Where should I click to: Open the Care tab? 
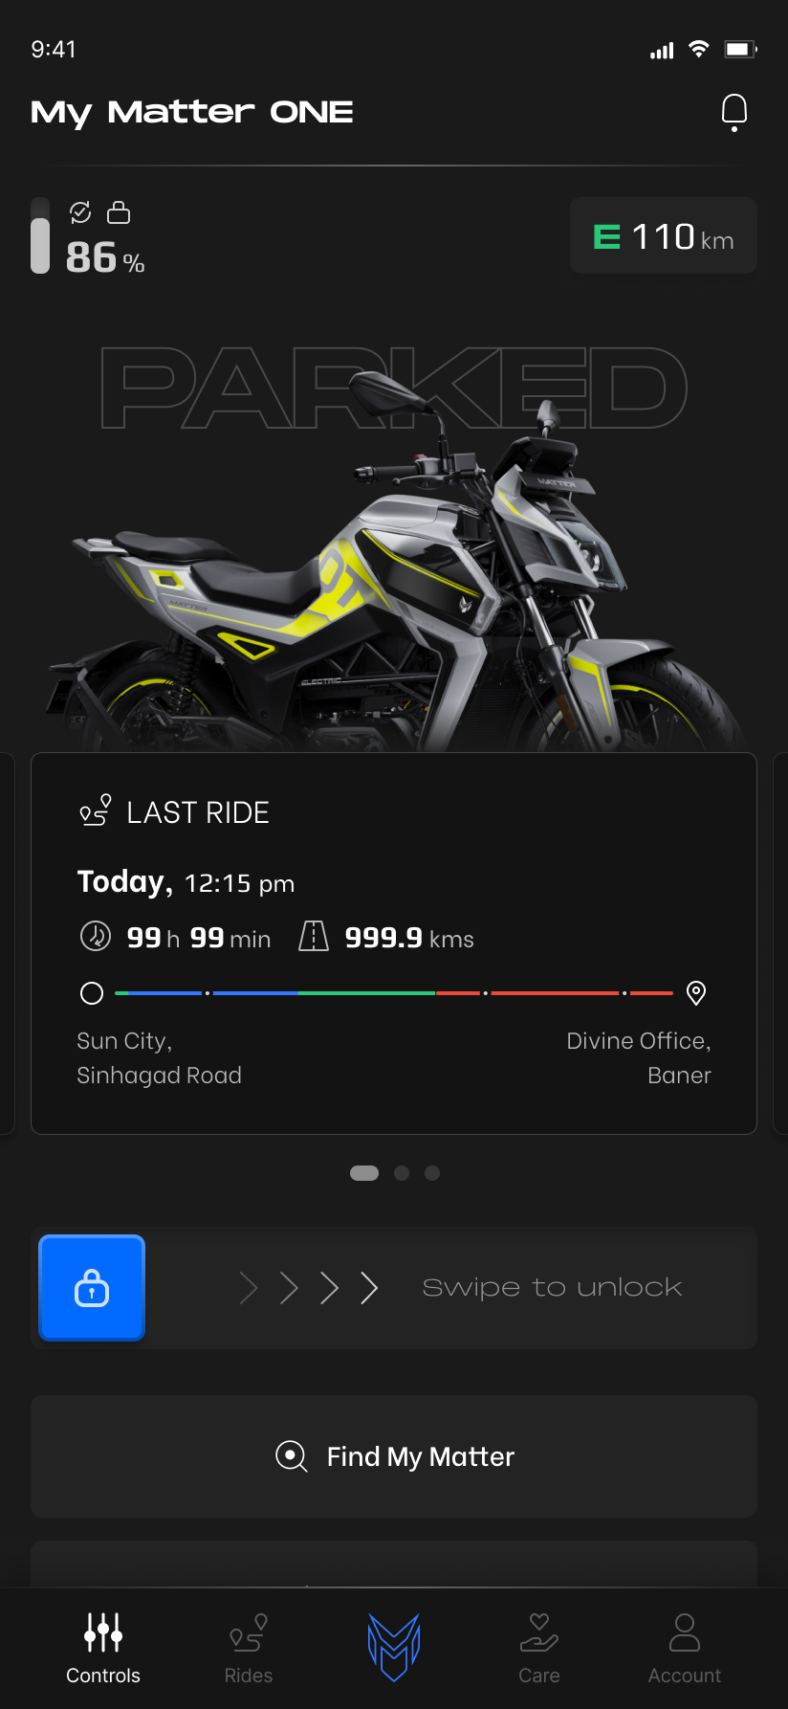tap(539, 1648)
